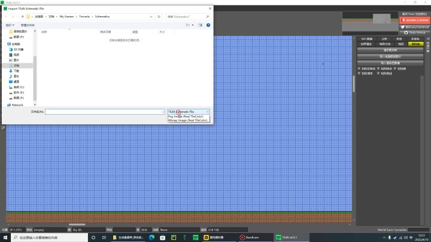Image resolution: width=431 pixels, height=242 pixels.
Task: Launch Microsoft Edge from taskbar
Action: click(x=151, y=238)
